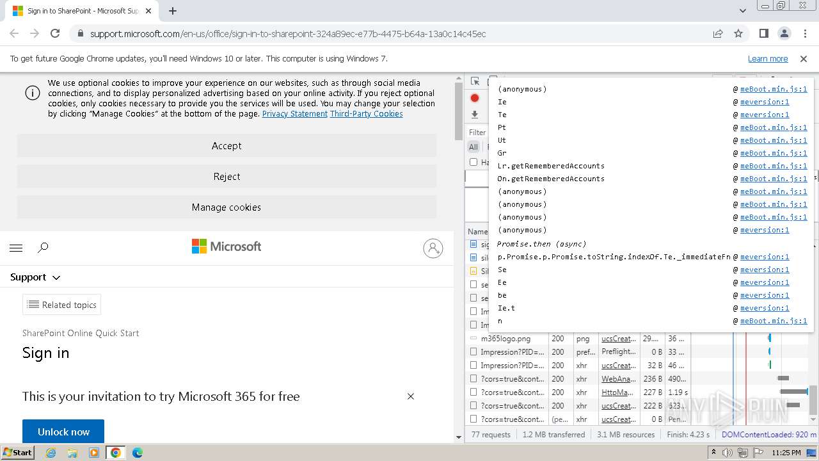
Task: Show hidden system tray icons
Action: [713, 452]
